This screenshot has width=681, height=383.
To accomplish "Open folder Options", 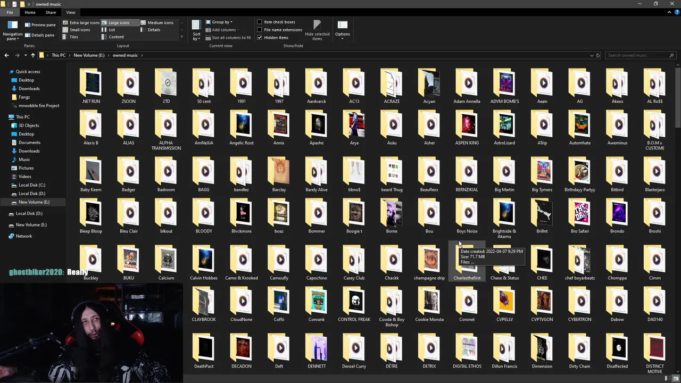I will (343, 30).
